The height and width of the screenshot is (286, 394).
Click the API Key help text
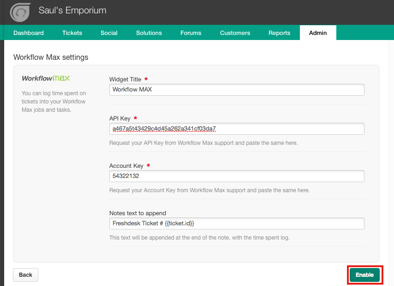(x=203, y=143)
